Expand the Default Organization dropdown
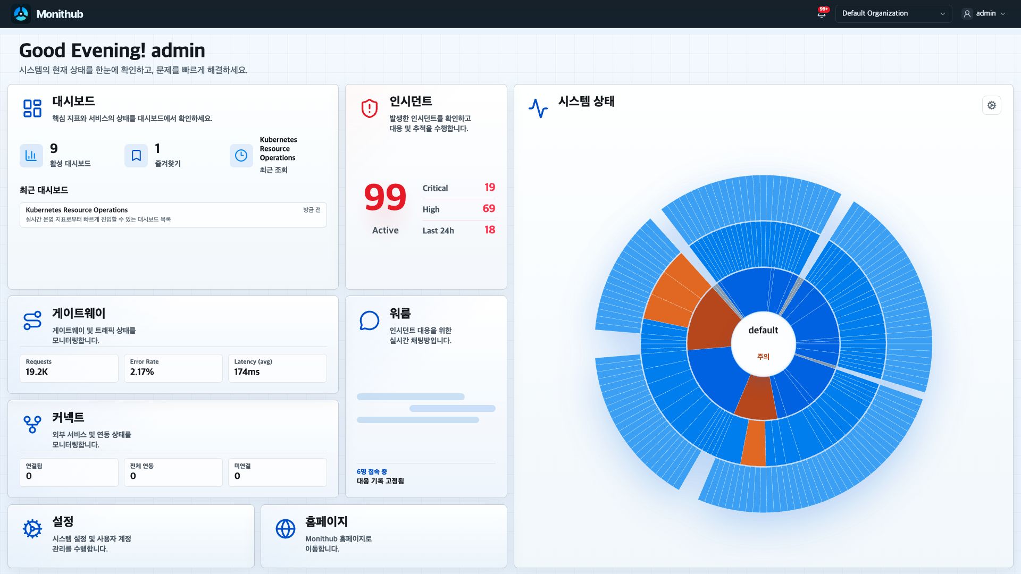The height and width of the screenshot is (574, 1021). click(x=893, y=14)
